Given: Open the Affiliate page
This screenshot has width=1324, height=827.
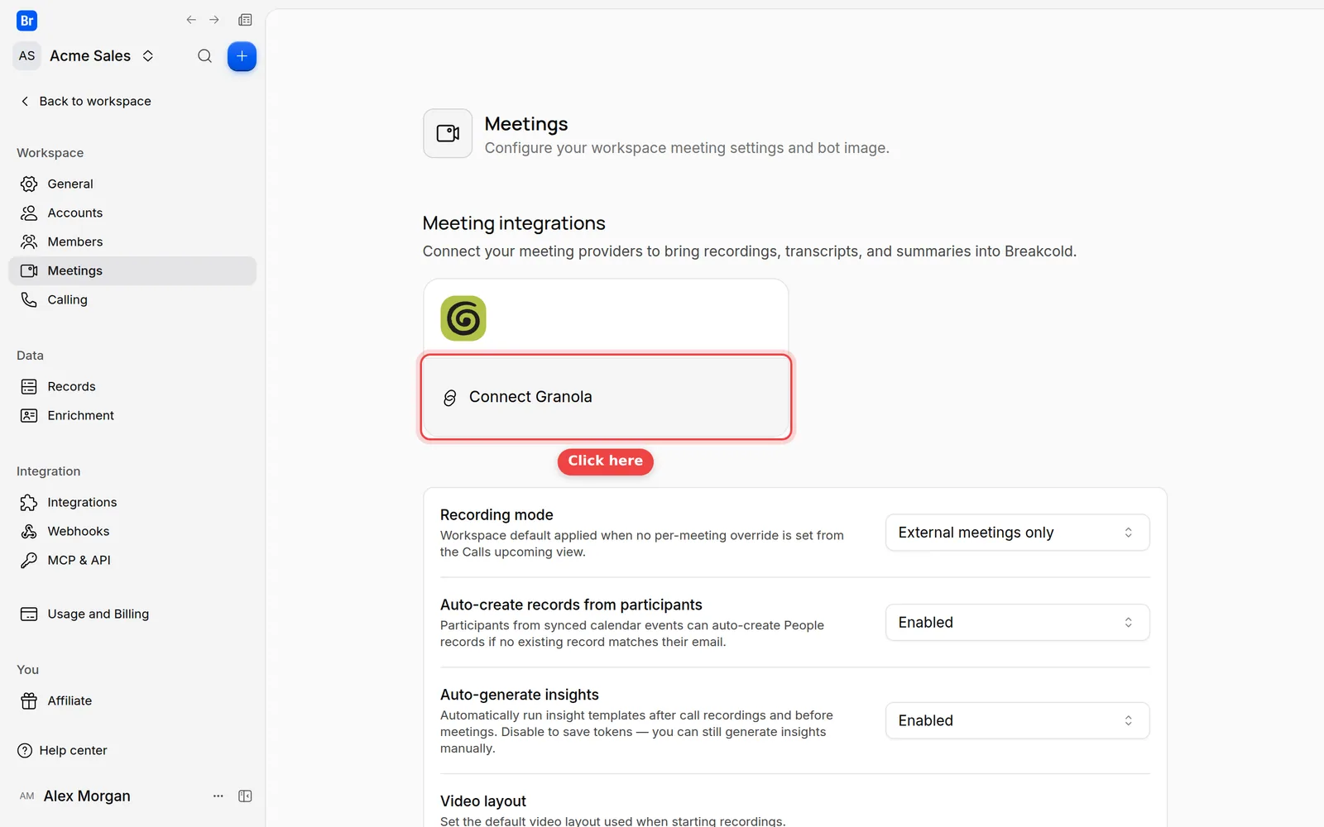Looking at the screenshot, I should (x=132, y=700).
